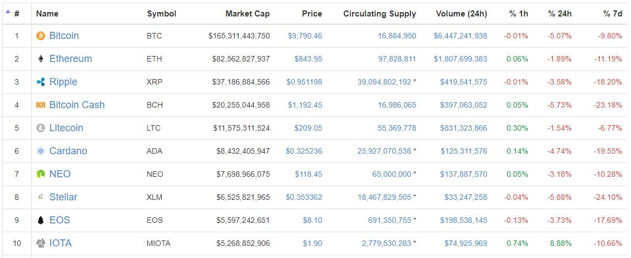The image size is (631, 258).
Task: Click the Stellar rocket logo icon
Action: (x=40, y=197)
